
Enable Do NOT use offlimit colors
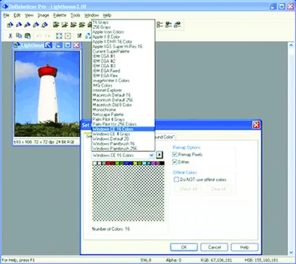click(x=176, y=179)
